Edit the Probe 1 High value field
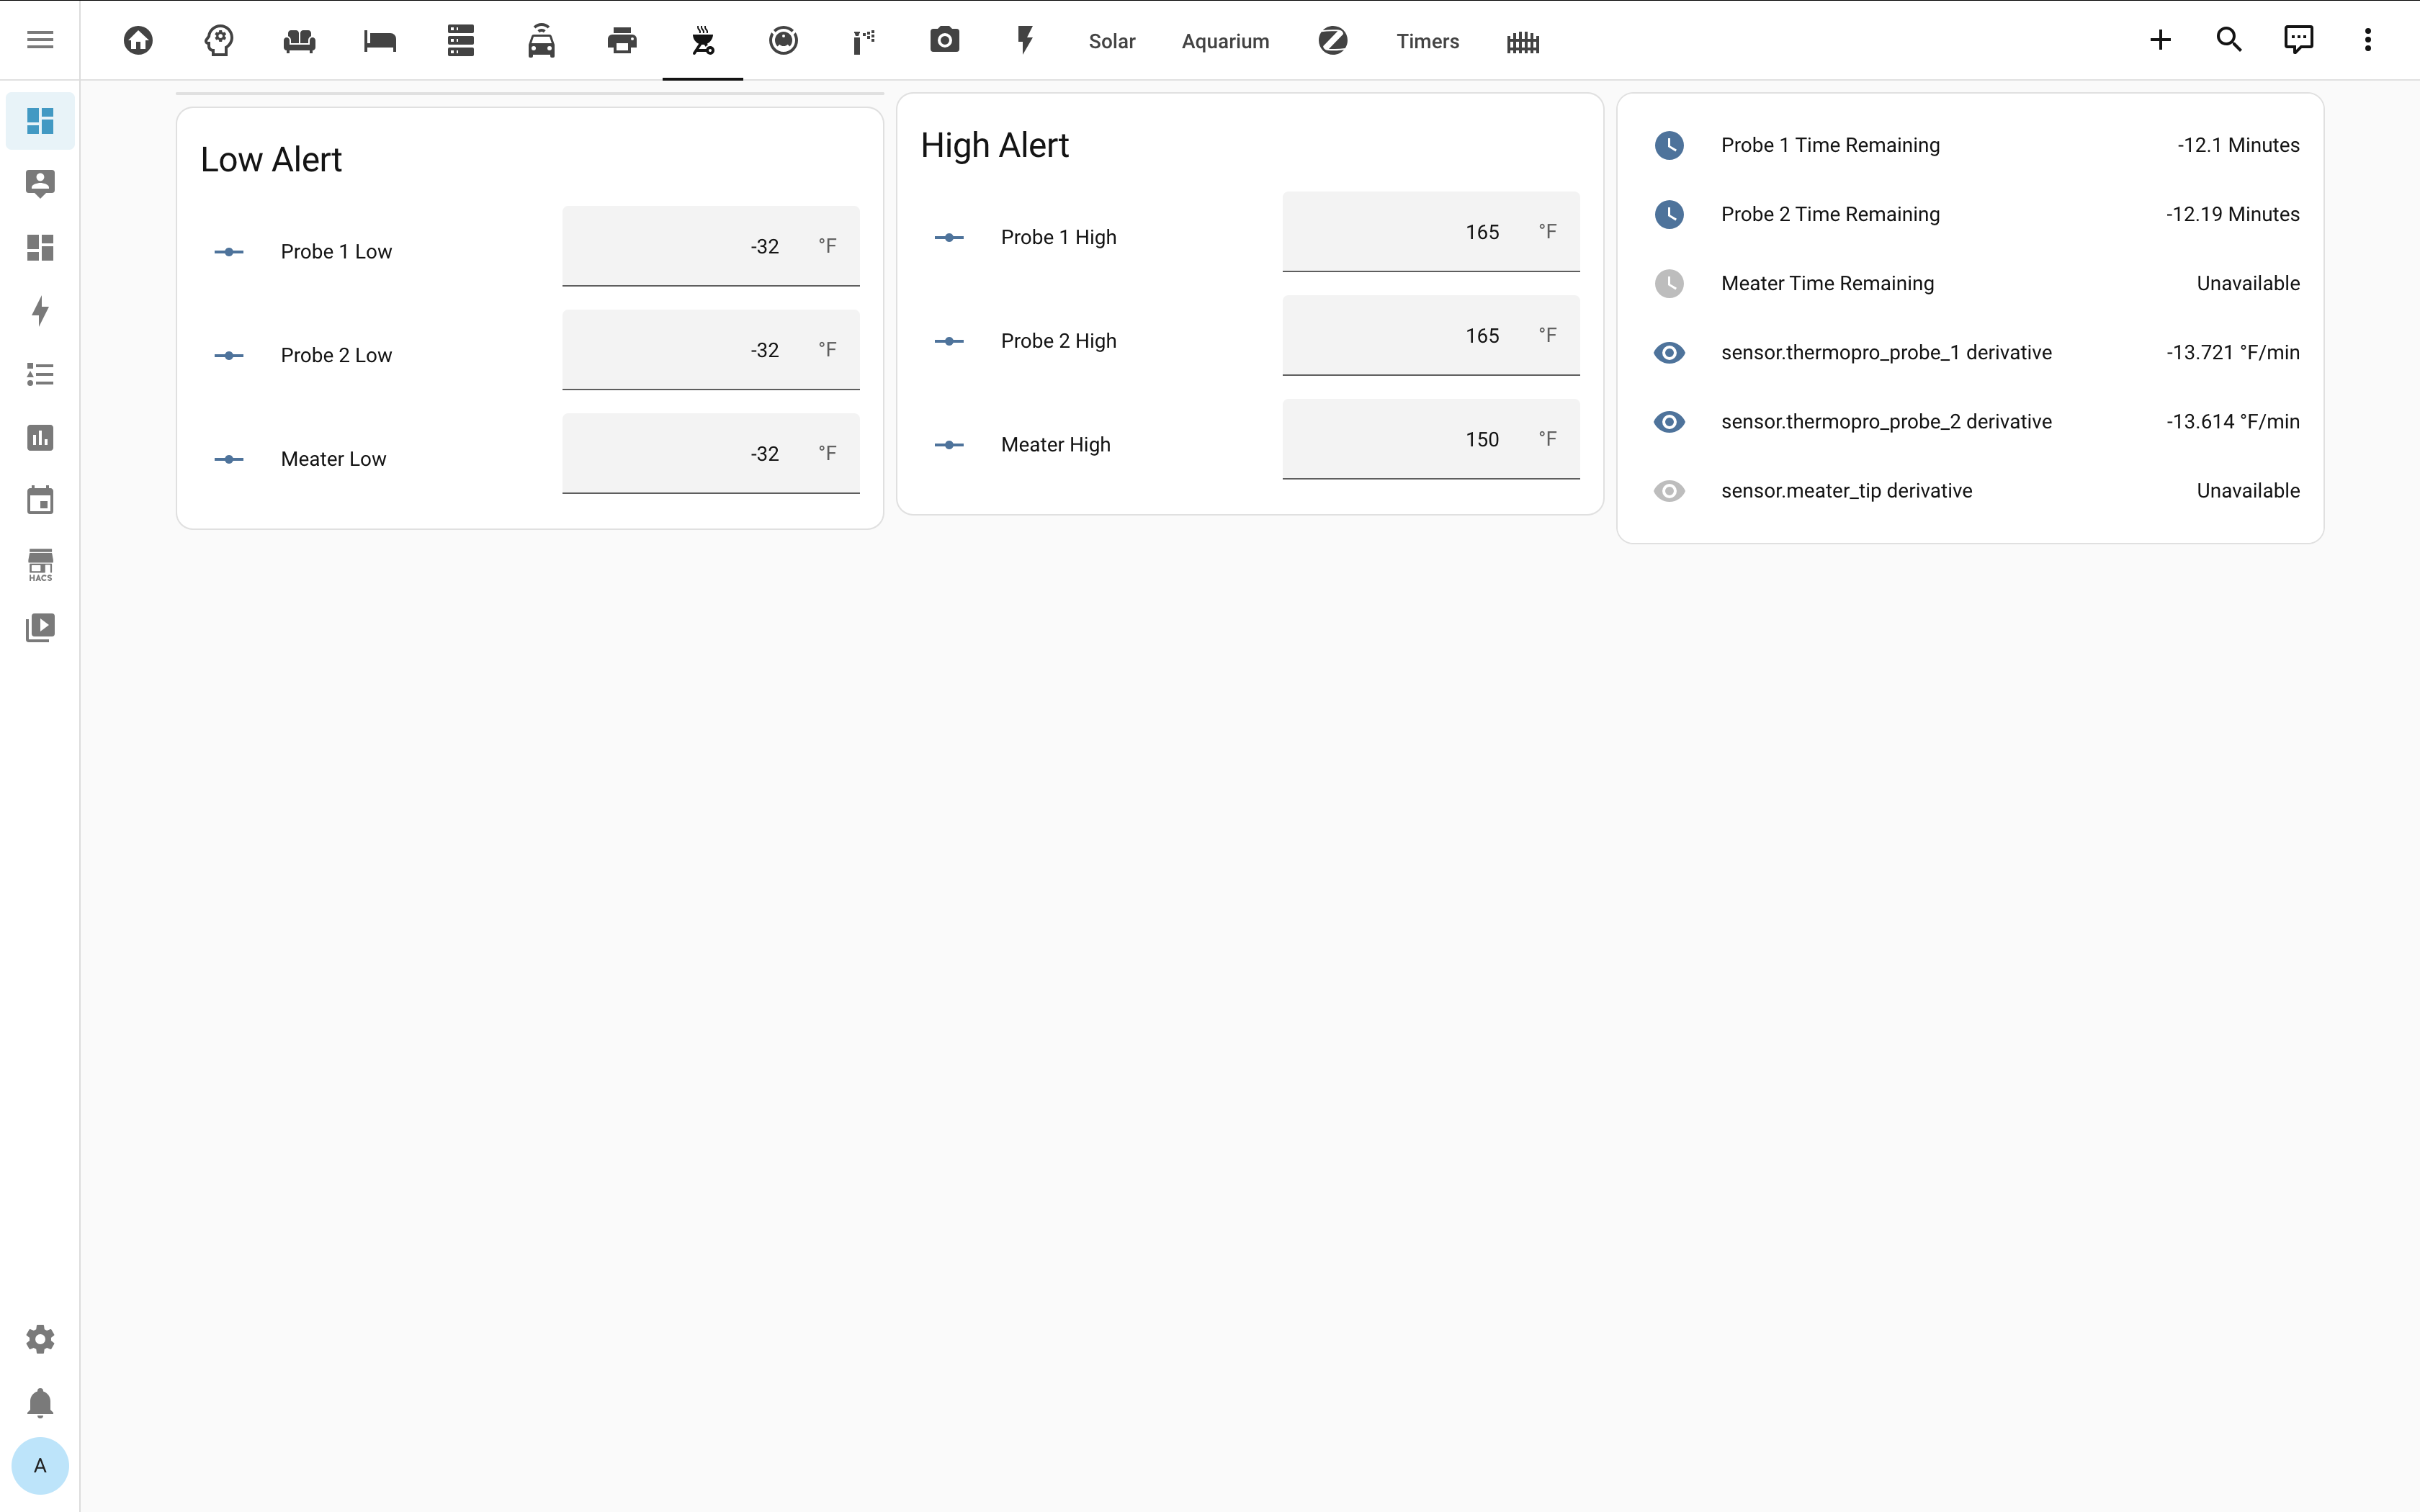2420x1512 pixels. click(1431, 232)
